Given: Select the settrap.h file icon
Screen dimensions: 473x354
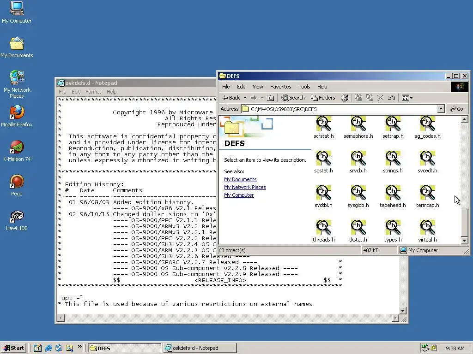Looking at the screenshot, I should point(393,124).
